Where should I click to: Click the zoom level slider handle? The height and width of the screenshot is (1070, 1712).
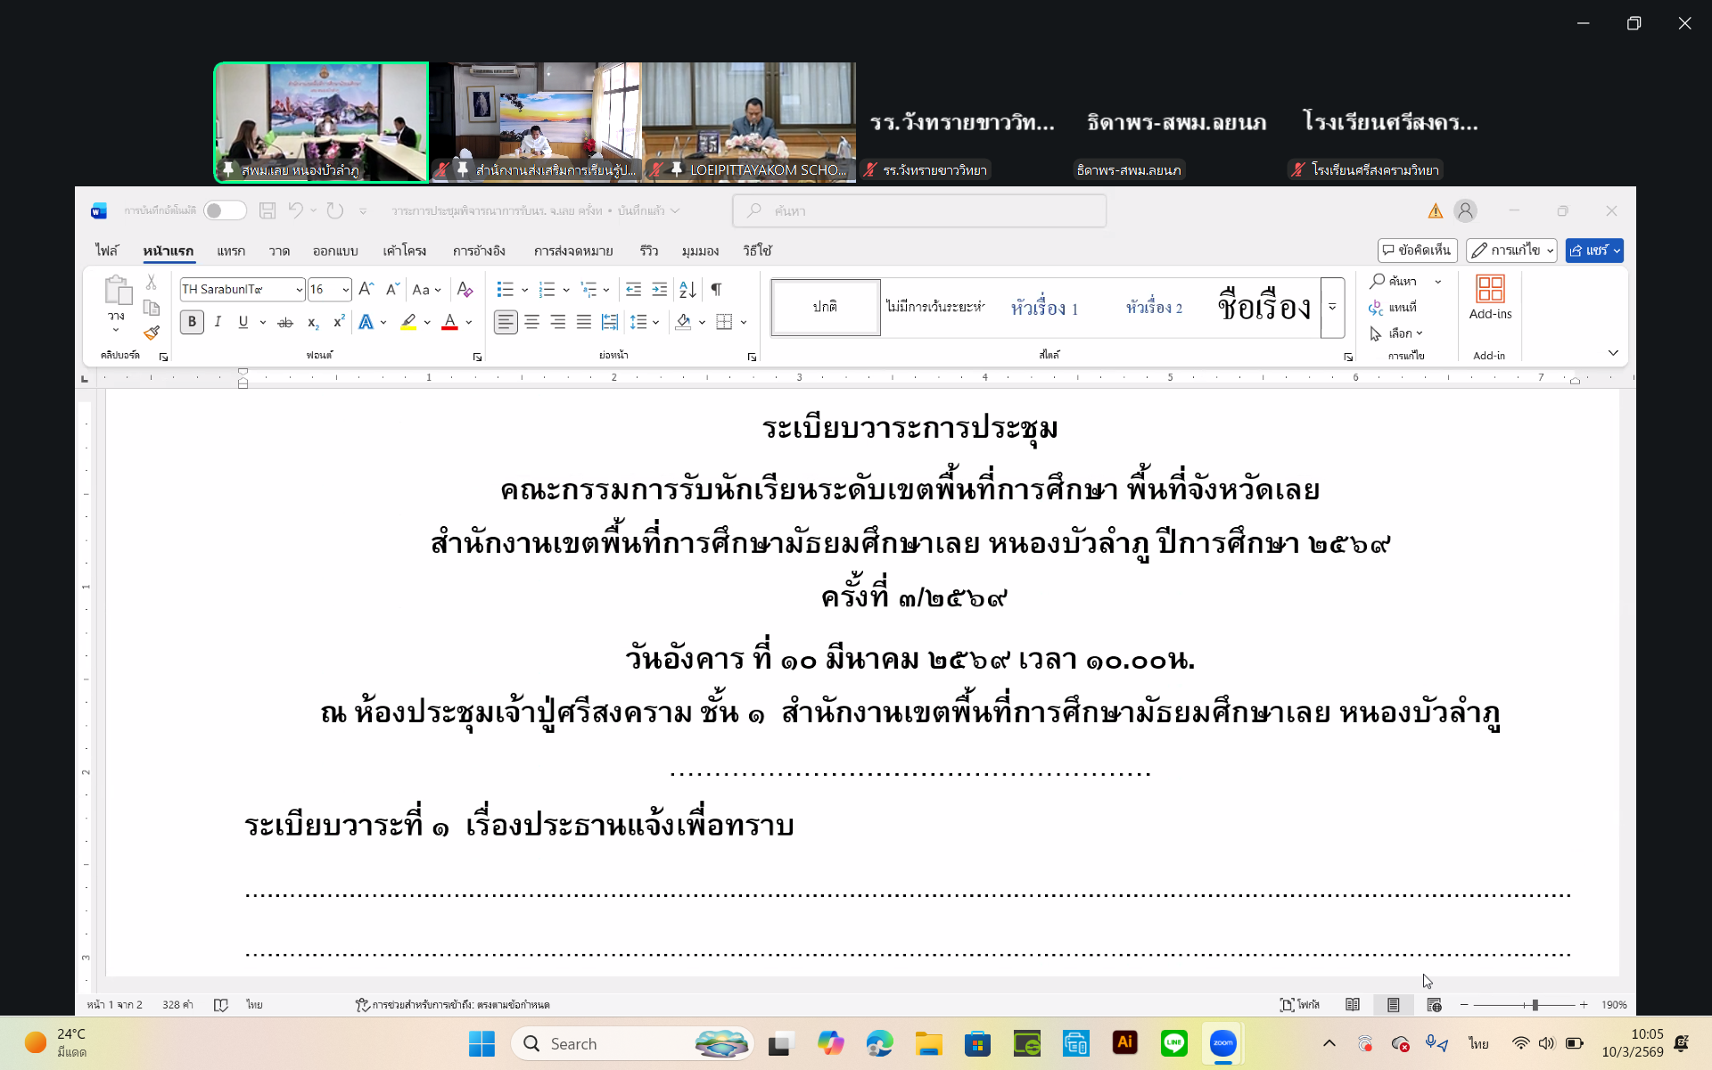[1535, 1005]
